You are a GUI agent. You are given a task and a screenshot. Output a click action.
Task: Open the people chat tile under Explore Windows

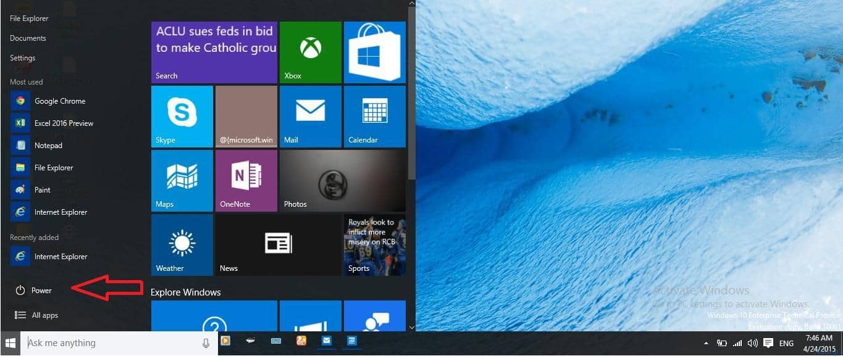[374, 316]
